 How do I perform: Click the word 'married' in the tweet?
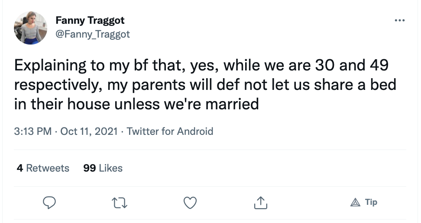tap(232, 104)
